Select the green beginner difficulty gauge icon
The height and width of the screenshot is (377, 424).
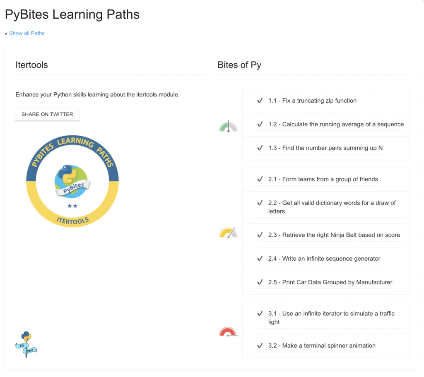coord(228,125)
